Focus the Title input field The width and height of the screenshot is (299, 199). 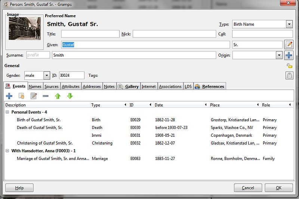point(90,34)
